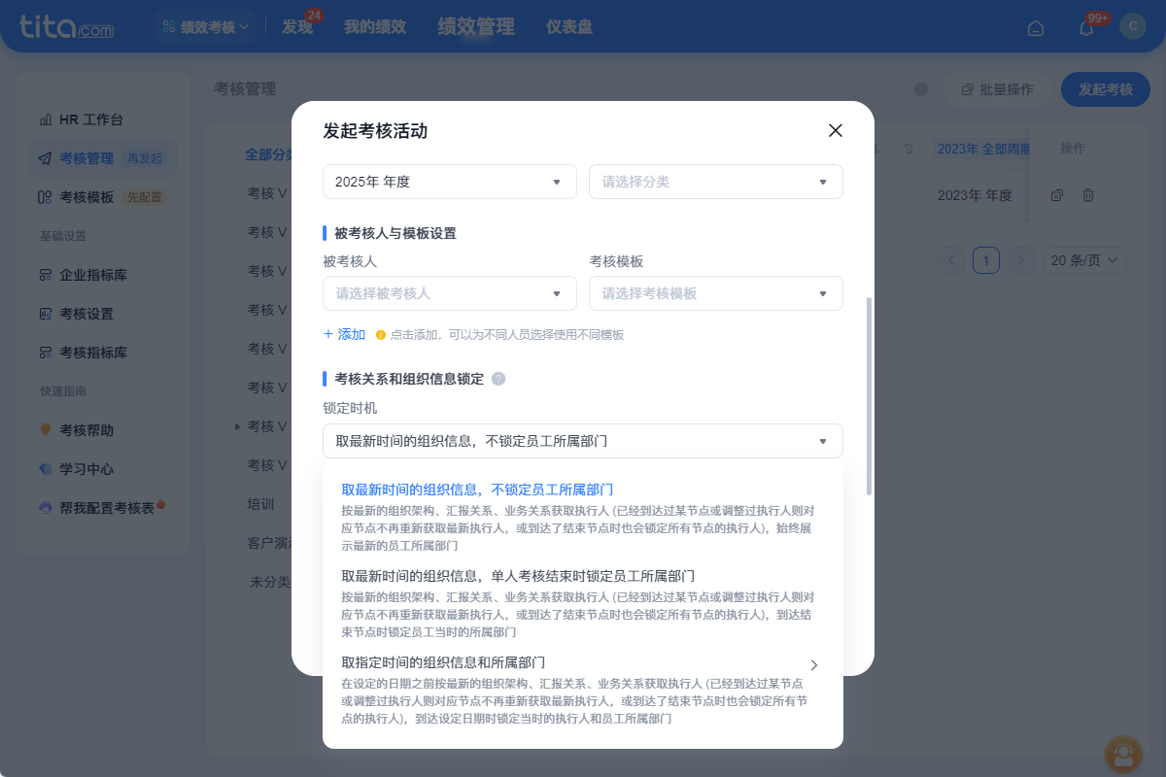
Task: Open the 请选择考核模板 dropdown
Action: [715, 293]
